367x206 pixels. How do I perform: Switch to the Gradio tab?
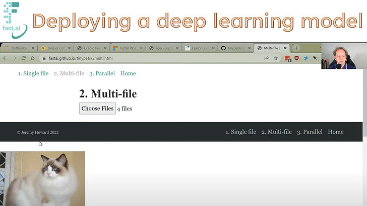pos(91,48)
